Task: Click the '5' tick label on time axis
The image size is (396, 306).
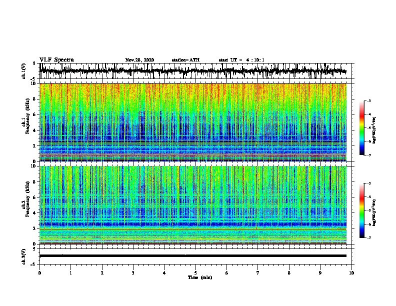Action: point(195,273)
